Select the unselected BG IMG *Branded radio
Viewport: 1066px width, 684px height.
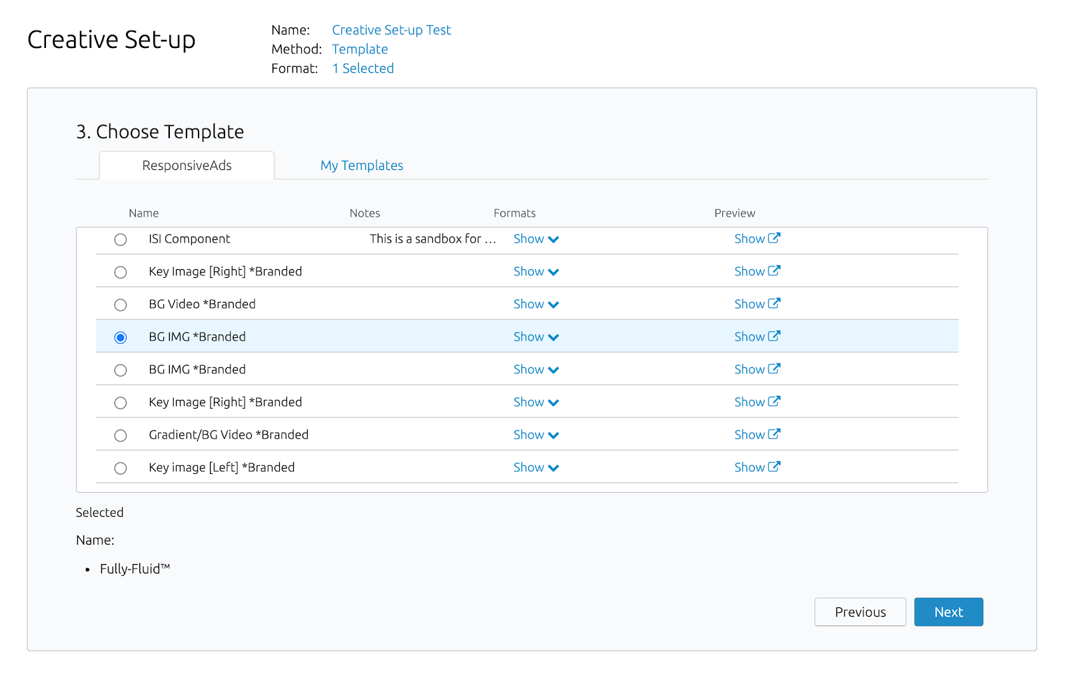pyautogui.click(x=121, y=370)
